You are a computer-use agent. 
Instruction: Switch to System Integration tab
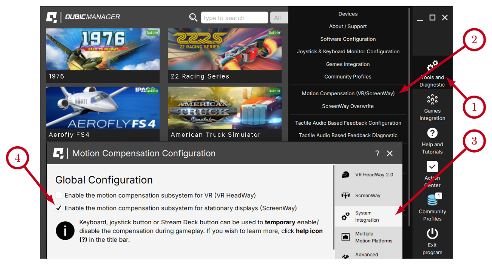pos(368,217)
